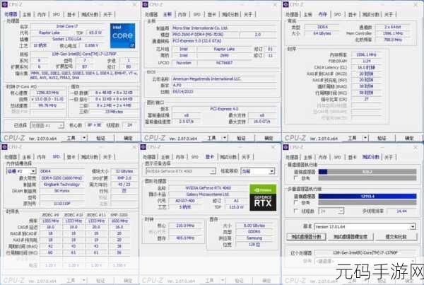Click the 提交和比较 button
The height and width of the screenshot is (285, 424).
[396, 236]
